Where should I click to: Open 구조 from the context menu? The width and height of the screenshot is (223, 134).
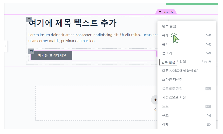click(x=187, y=115)
